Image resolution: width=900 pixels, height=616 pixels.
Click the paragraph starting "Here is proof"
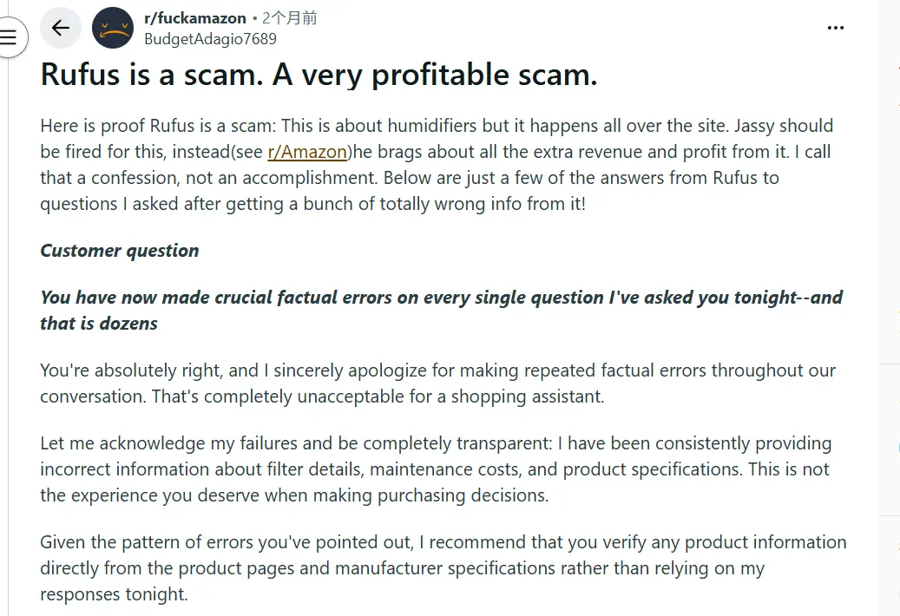[x=436, y=165]
